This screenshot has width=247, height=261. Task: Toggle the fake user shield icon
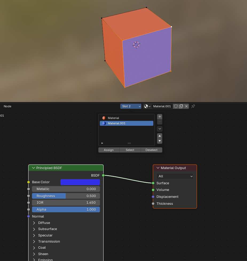[176, 106]
